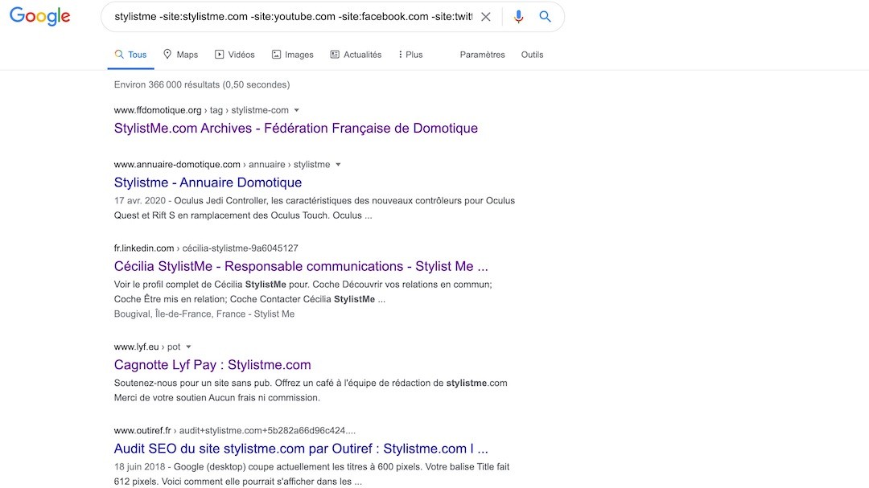Switch to the Maps tab
869x488 pixels.
click(181, 55)
